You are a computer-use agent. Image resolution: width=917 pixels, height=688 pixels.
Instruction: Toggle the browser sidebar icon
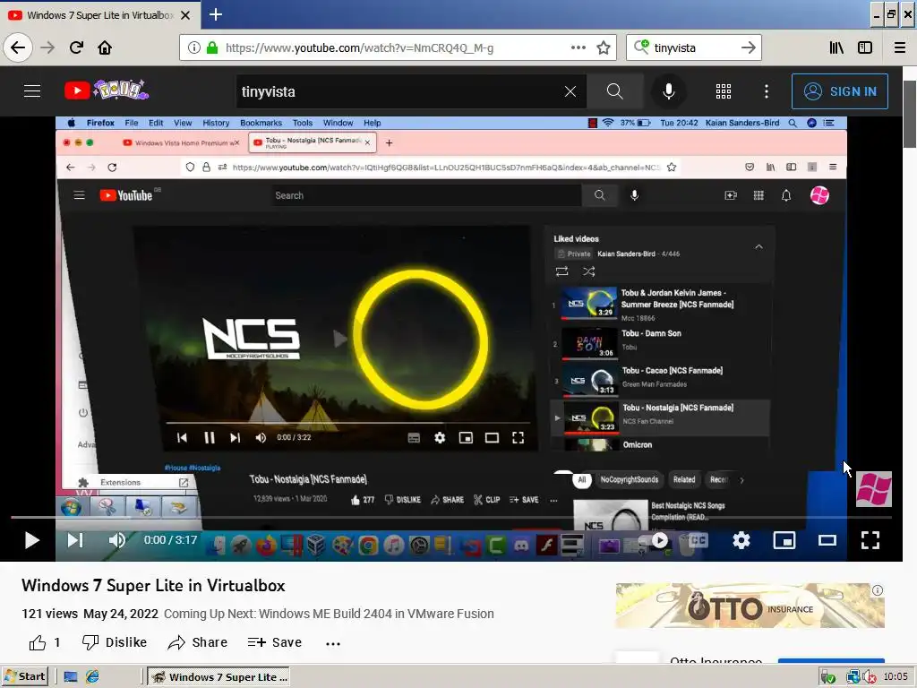(x=865, y=47)
